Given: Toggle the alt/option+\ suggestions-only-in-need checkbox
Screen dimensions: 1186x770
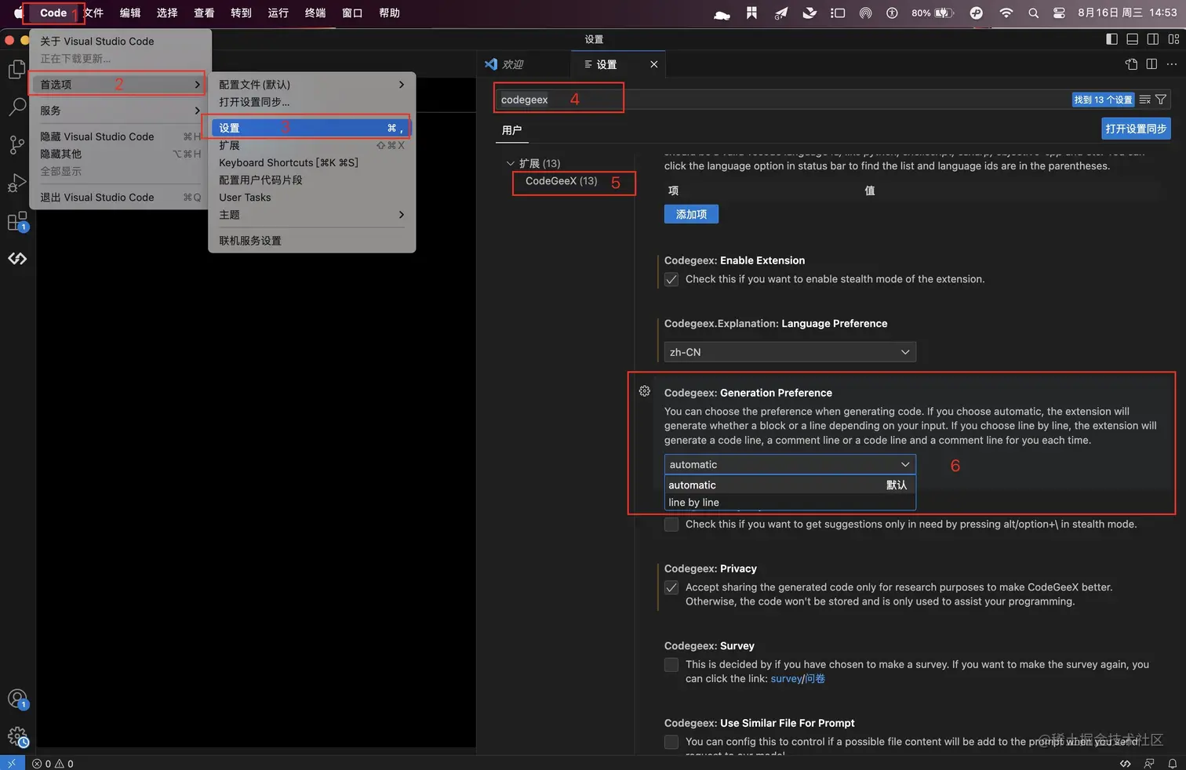Looking at the screenshot, I should (671, 525).
